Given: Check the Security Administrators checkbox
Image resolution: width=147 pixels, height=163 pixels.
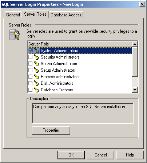Looking at the screenshot, I should pyautogui.click(x=30, y=57).
